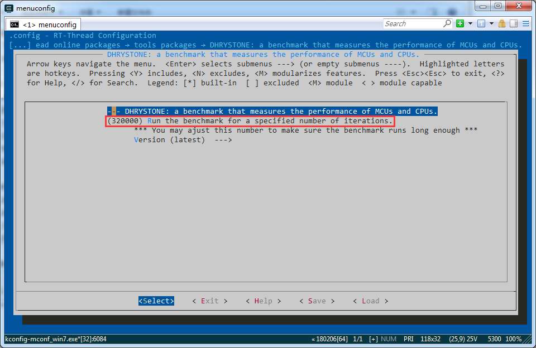Click the ConEmu window icon in title bar
Viewport: 536px width, 348px height.
[x=9, y=8]
